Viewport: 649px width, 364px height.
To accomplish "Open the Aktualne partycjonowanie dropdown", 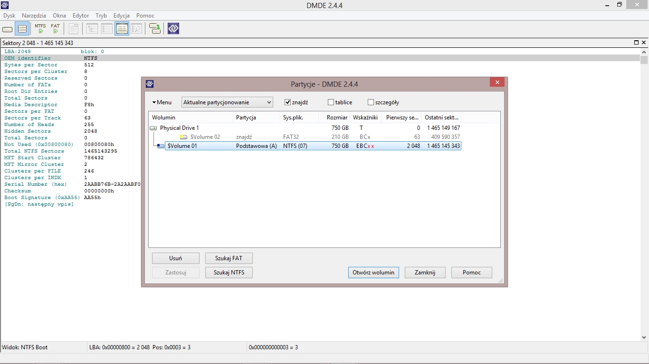I will point(228,102).
